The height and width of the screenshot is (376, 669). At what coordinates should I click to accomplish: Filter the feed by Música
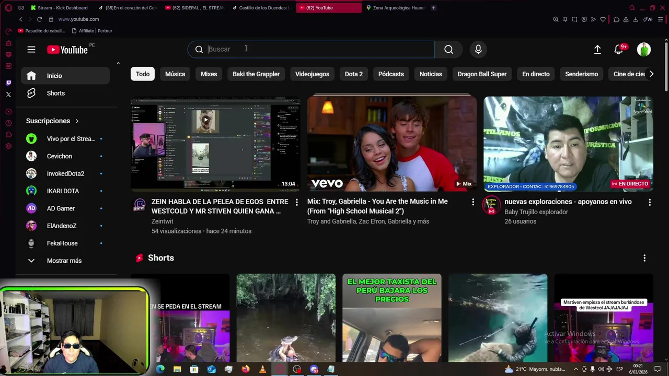coord(175,74)
